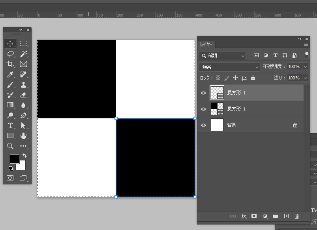Image resolution: width=317 pixels, height=230 pixels.
Task: Toggle the lock transparent pixels icon
Action: point(218,78)
